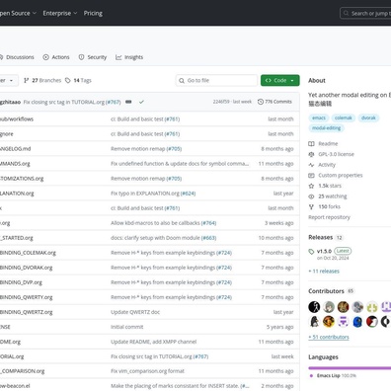The image size is (391, 391).
Task: Expand the Open Source menu
Action: 18,13
